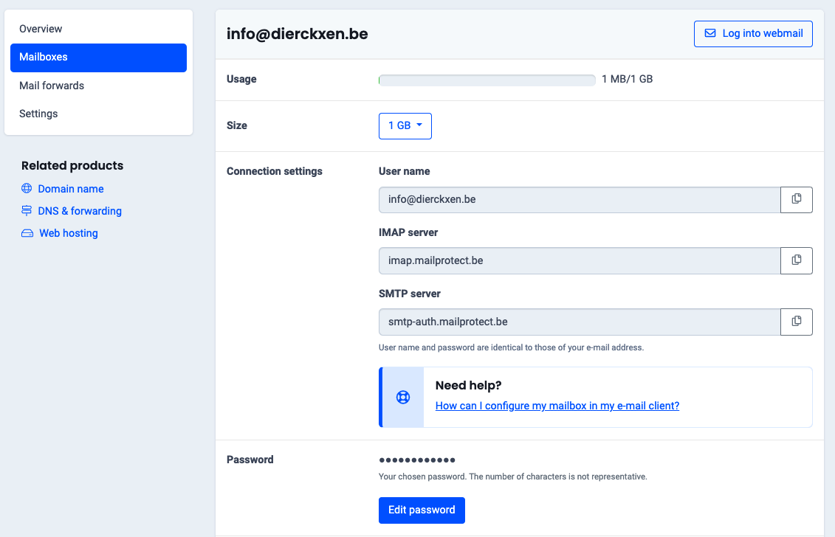835x537 pixels.
Task: Follow the Domain name related product link
Action: click(71, 189)
